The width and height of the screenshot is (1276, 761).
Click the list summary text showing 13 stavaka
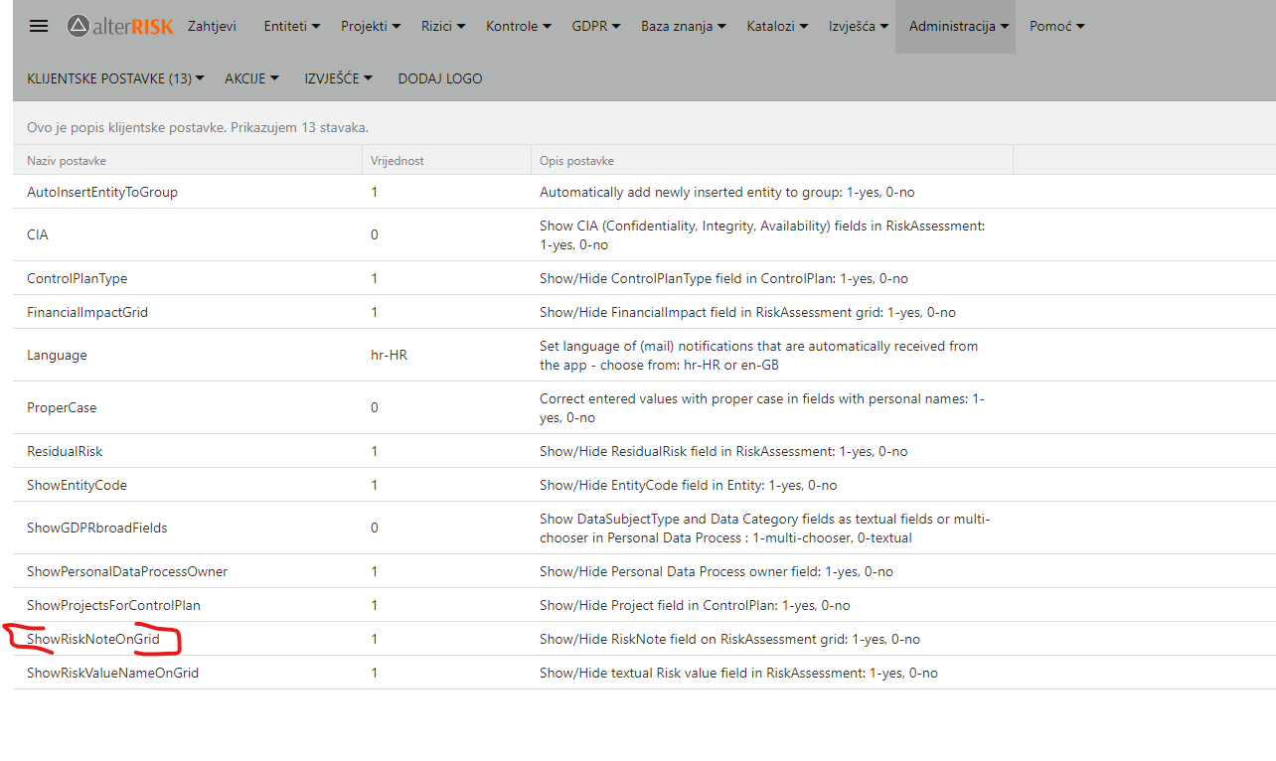point(198,128)
